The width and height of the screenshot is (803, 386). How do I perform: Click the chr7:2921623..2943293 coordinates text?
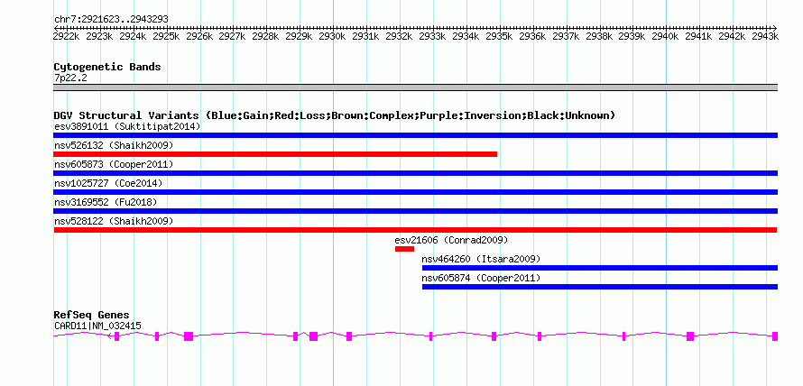111,20
